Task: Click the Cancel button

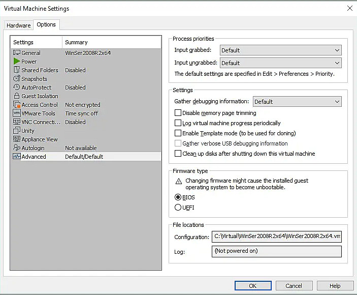Action: 294,286
